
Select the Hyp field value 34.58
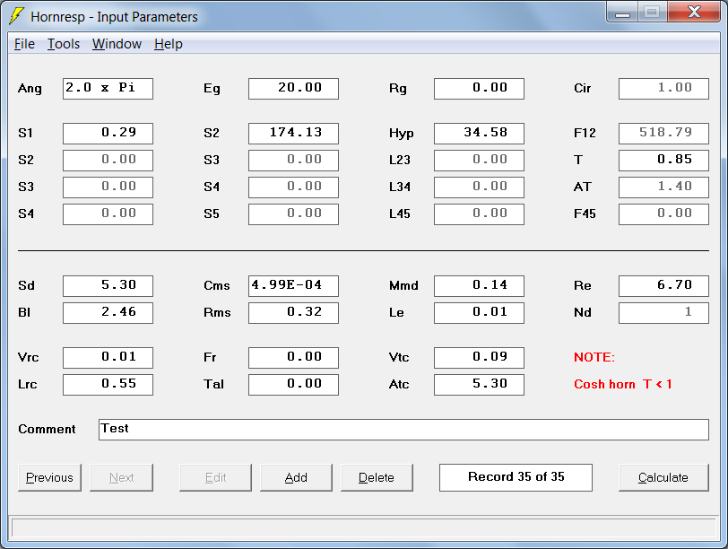pos(479,134)
